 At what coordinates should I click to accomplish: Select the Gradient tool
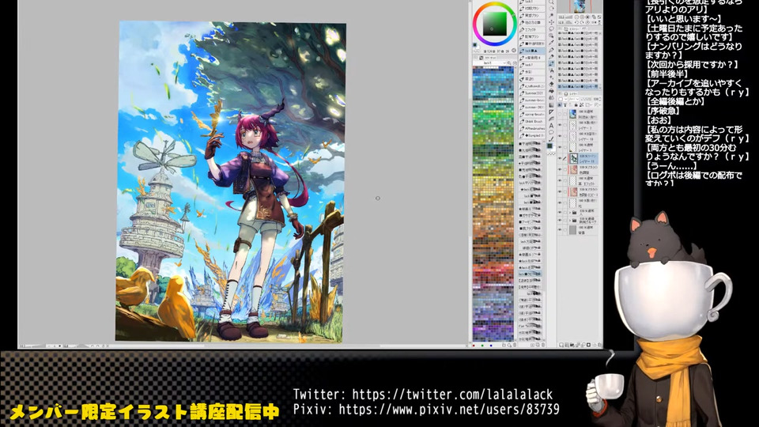(551, 105)
